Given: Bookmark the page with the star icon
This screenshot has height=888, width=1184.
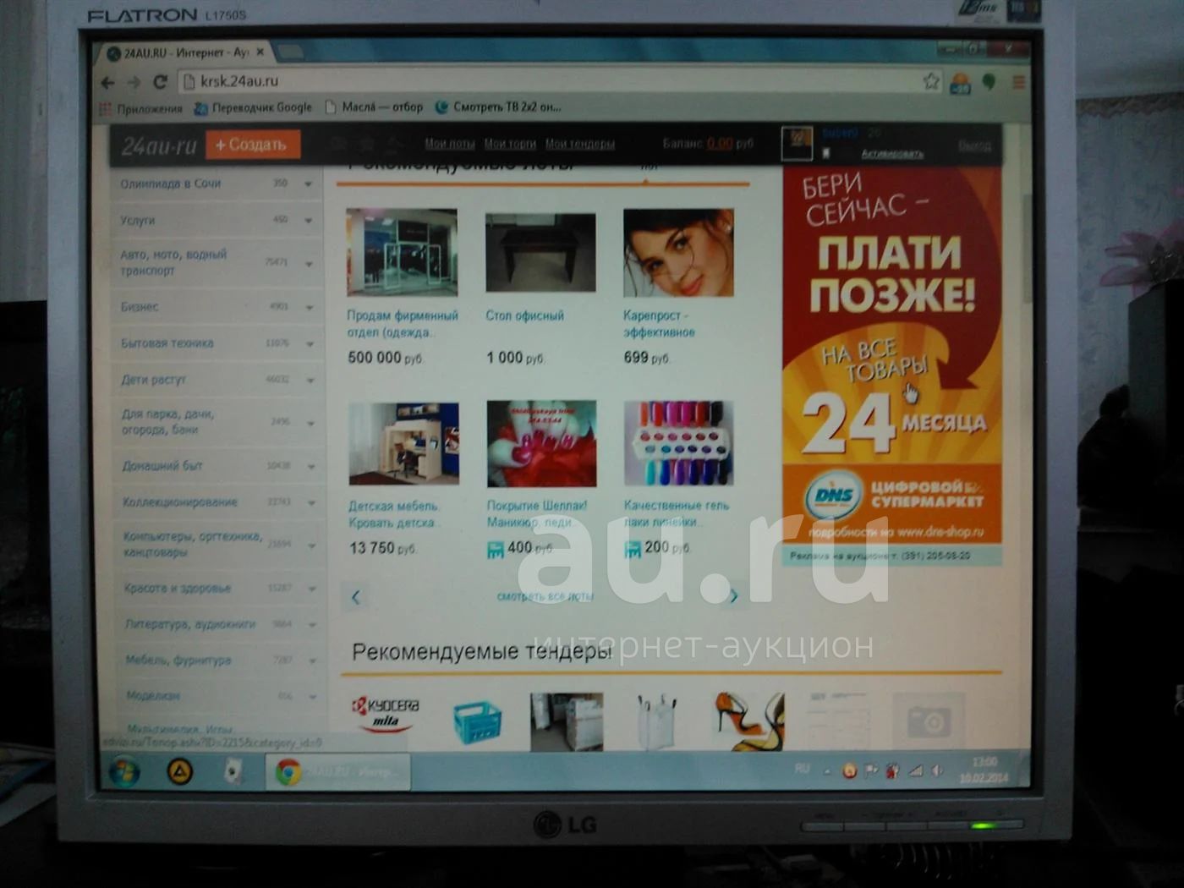Looking at the screenshot, I should [x=931, y=81].
